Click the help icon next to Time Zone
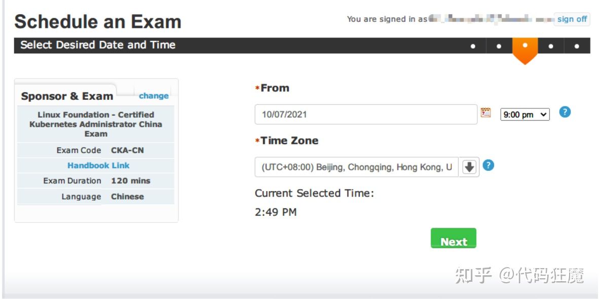The width and height of the screenshot is (599, 299). click(x=488, y=165)
